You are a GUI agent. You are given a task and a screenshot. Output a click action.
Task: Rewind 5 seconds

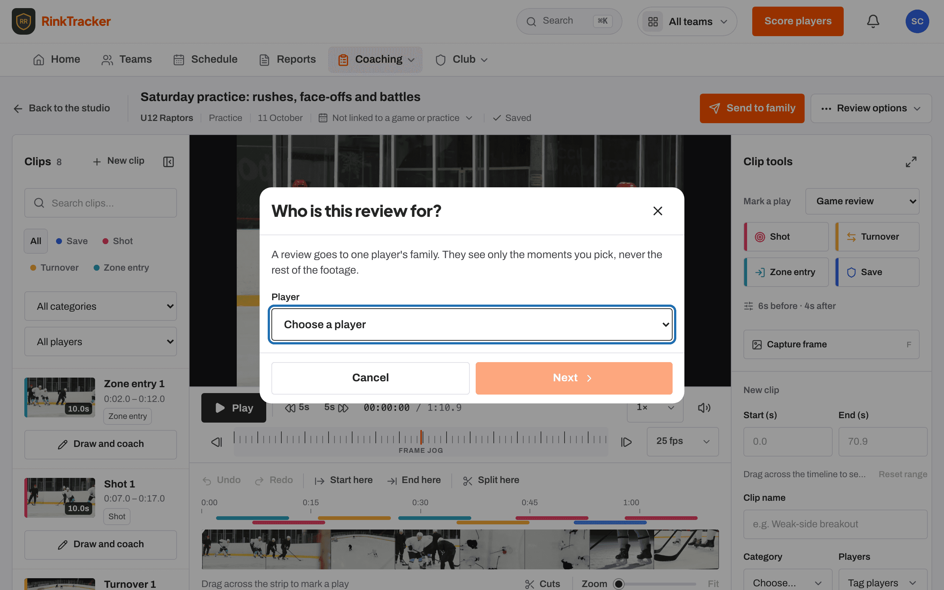(x=297, y=408)
